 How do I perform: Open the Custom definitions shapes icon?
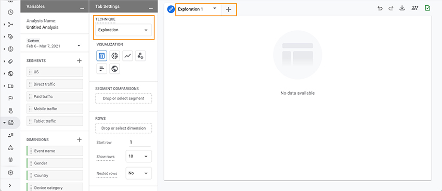tap(10, 147)
